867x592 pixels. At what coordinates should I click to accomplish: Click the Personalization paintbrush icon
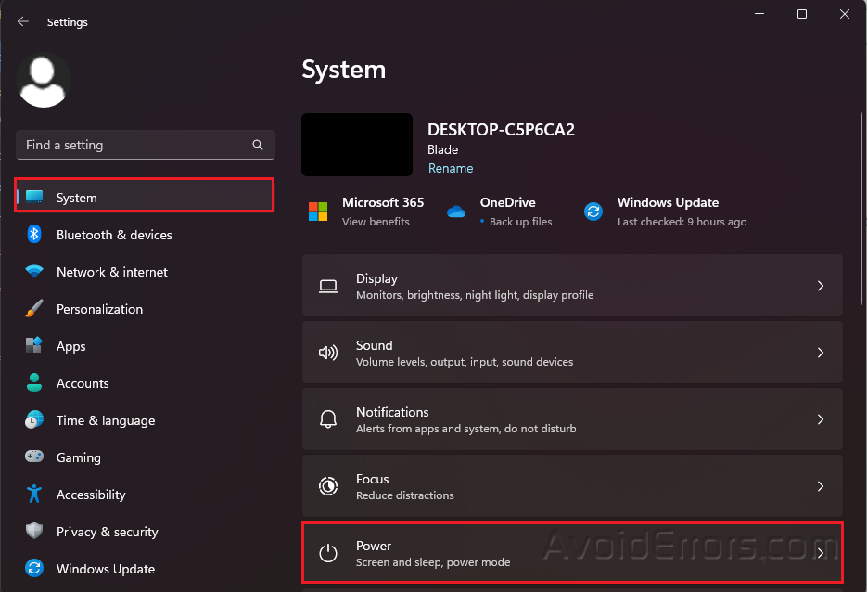[x=34, y=309]
